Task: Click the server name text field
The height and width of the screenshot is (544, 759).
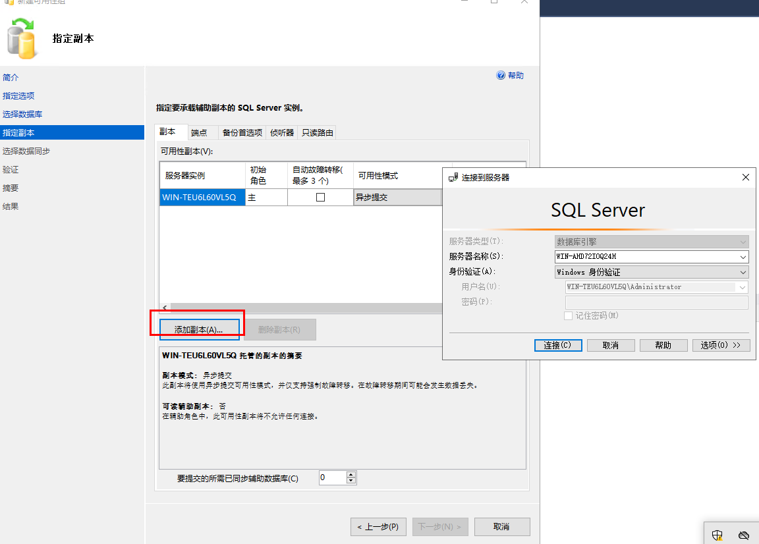Action: [x=646, y=256]
